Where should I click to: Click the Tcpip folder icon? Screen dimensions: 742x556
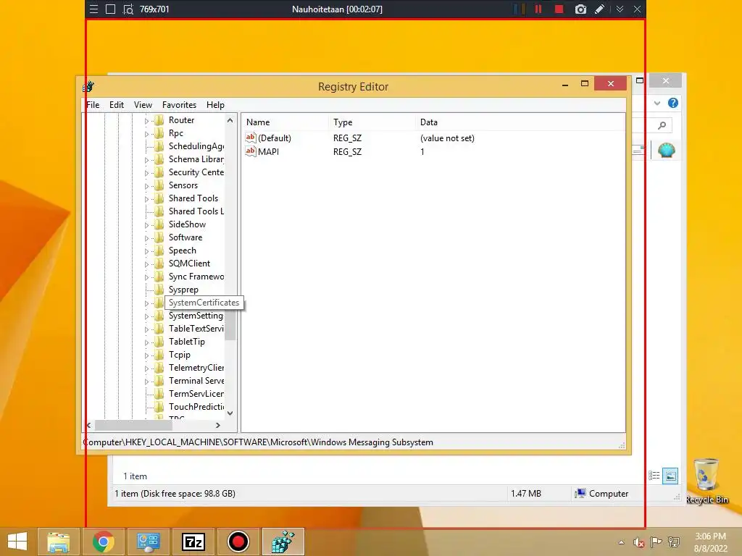159,355
